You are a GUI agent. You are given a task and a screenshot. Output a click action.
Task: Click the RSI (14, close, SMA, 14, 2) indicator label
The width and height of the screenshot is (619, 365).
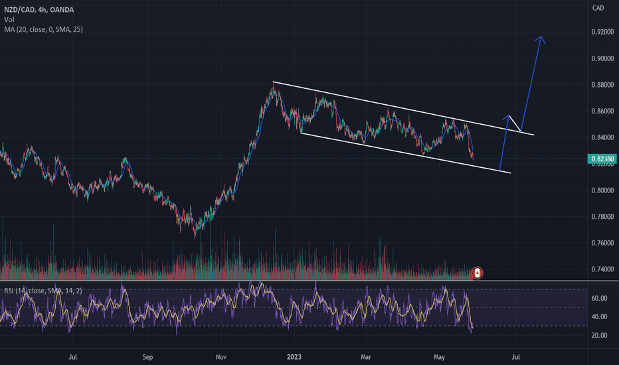coord(43,291)
